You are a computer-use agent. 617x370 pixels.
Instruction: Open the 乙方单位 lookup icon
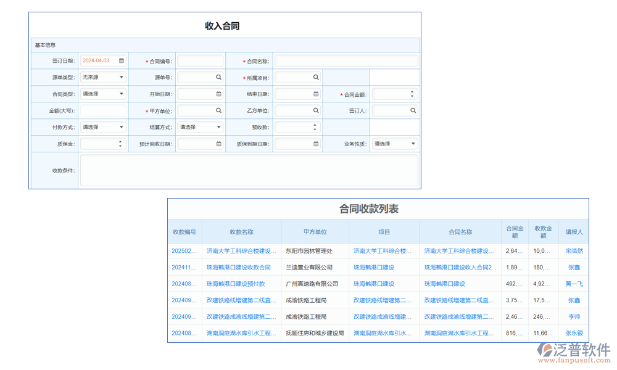(x=315, y=111)
